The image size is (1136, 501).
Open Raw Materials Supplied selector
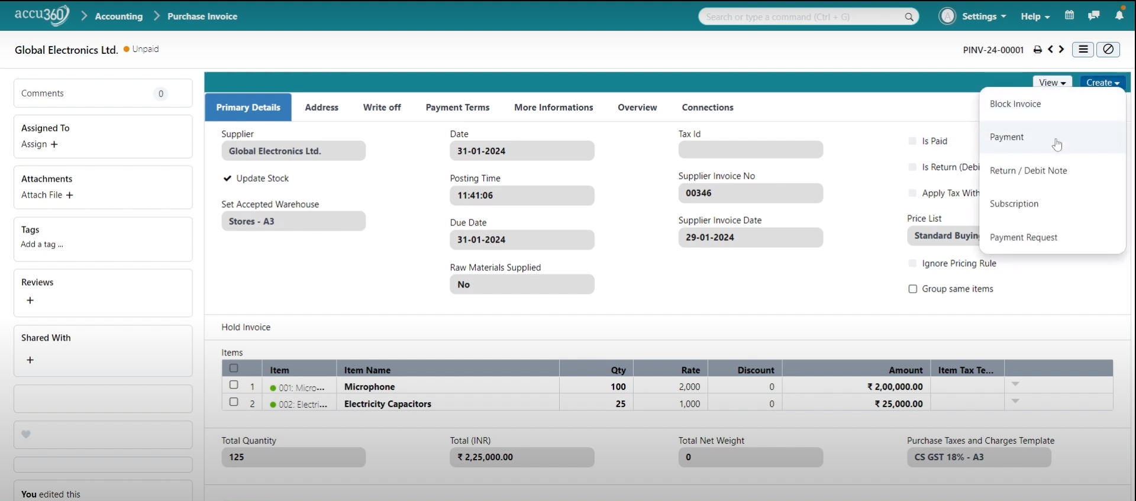click(522, 285)
